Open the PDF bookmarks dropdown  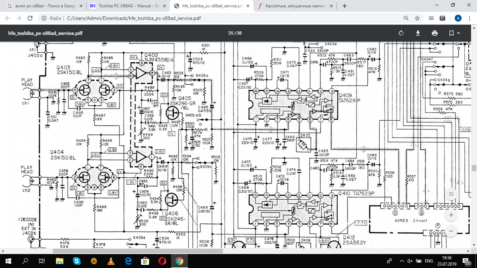click(454, 33)
